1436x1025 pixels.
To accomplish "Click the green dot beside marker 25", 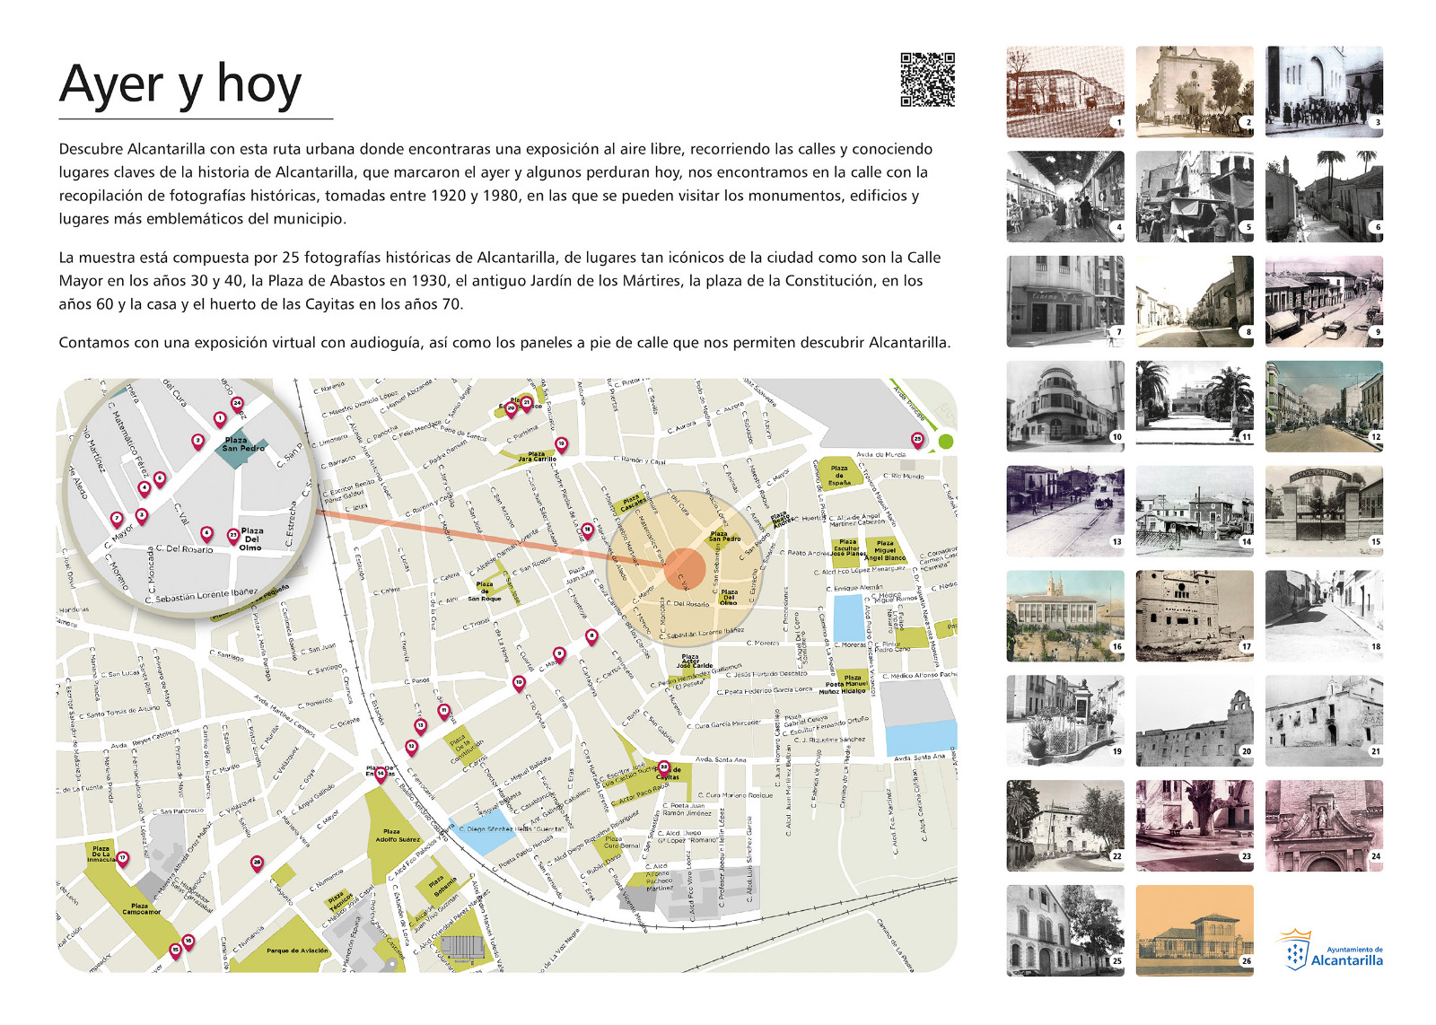I will click(x=945, y=441).
